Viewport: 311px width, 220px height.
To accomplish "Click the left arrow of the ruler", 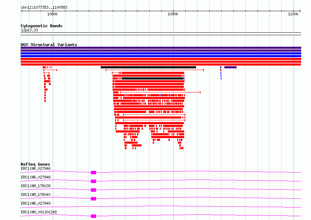I will pyautogui.click(x=22, y=11).
